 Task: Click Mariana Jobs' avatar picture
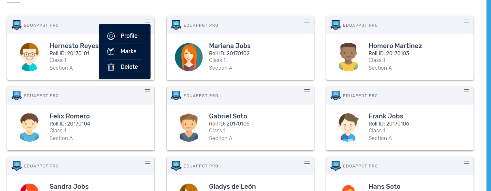coord(189,57)
